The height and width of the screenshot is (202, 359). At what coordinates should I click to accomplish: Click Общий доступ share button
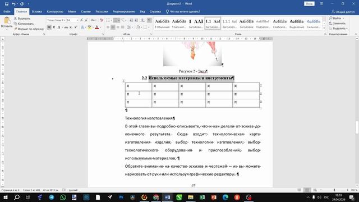coord(343,12)
